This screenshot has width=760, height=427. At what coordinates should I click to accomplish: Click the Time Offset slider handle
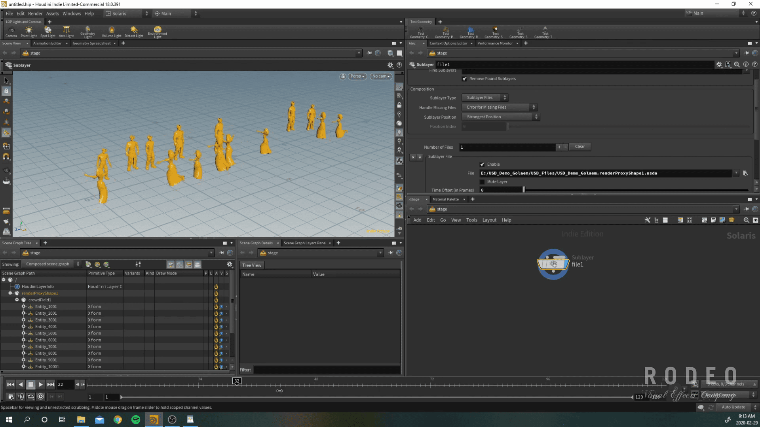(524, 190)
